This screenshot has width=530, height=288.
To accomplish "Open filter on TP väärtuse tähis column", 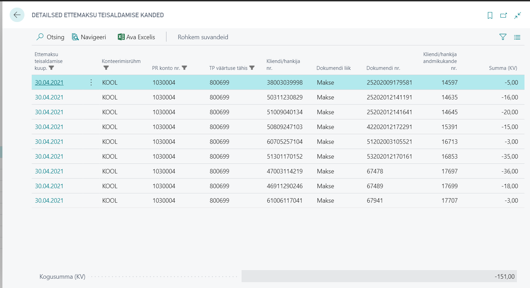I will [252, 68].
